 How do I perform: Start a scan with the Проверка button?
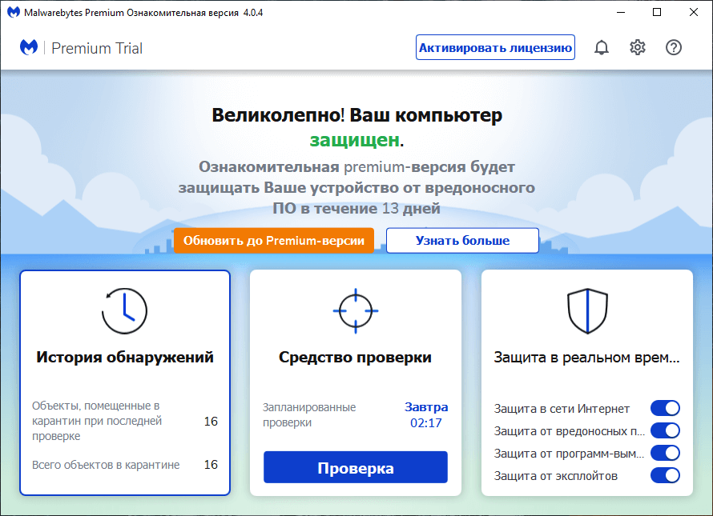pos(355,467)
